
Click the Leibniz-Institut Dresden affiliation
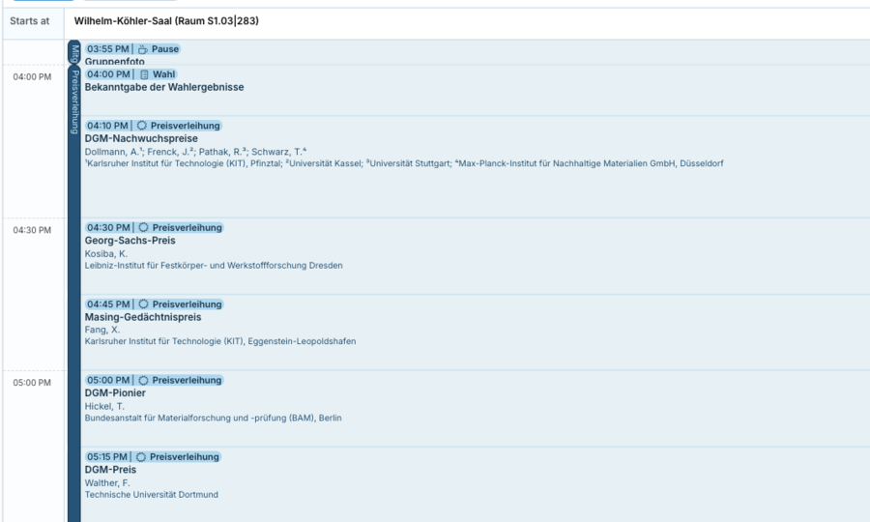click(x=214, y=266)
